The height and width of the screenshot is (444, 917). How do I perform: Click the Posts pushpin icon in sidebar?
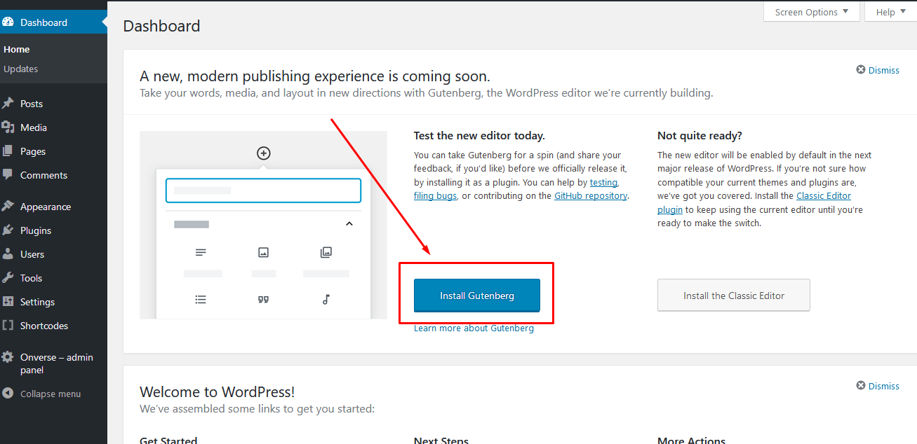8,104
